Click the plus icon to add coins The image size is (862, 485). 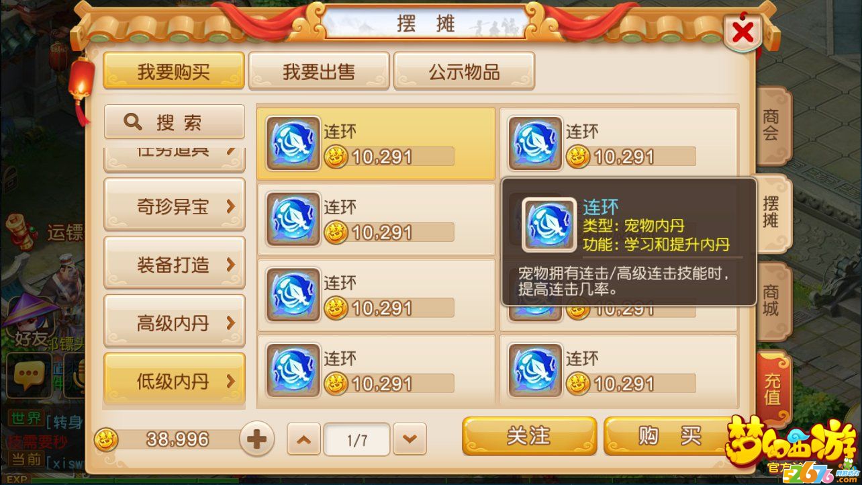click(x=257, y=440)
